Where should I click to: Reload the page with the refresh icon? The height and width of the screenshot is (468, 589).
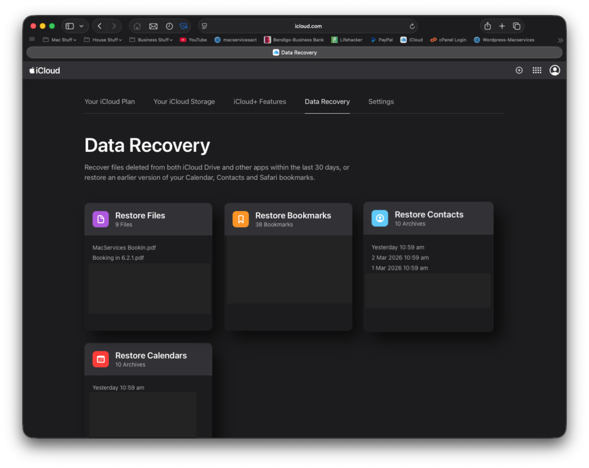(x=412, y=26)
